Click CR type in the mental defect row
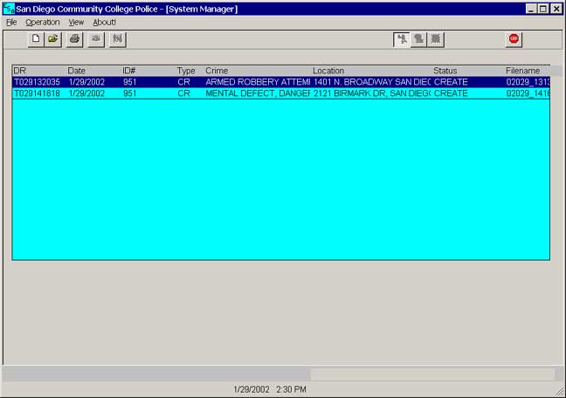The height and width of the screenshot is (398, 566). click(183, 93)
